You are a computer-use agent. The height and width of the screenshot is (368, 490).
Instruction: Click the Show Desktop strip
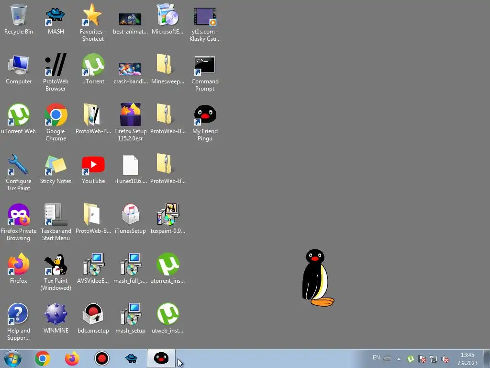487,358
